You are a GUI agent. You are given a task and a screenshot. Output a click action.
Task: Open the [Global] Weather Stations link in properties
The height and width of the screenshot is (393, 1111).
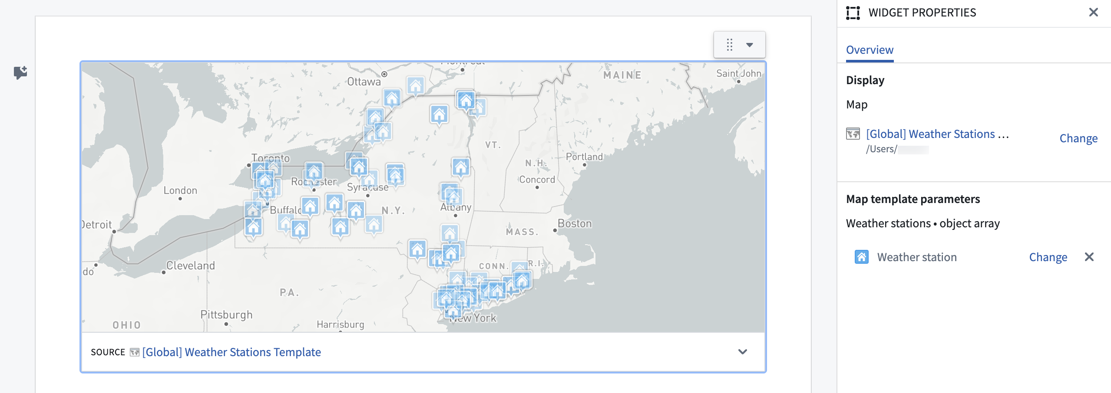[937, 134]
